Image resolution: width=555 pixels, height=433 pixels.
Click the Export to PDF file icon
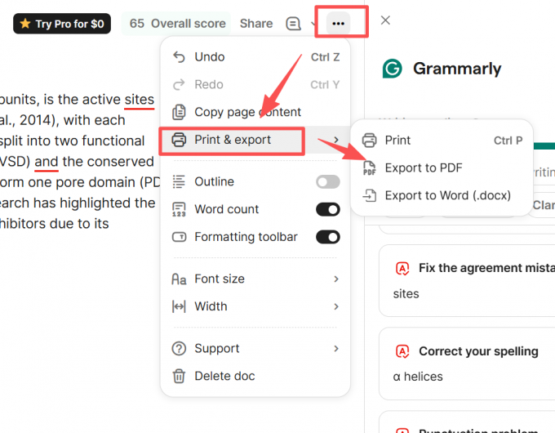[369, 167]
